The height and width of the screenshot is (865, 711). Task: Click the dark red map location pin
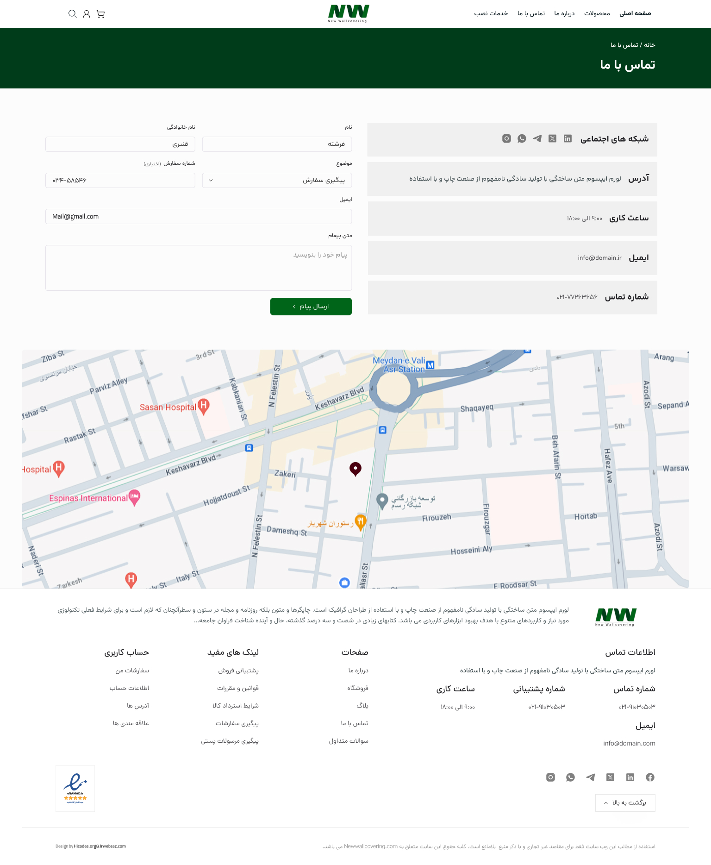(355, 469)
